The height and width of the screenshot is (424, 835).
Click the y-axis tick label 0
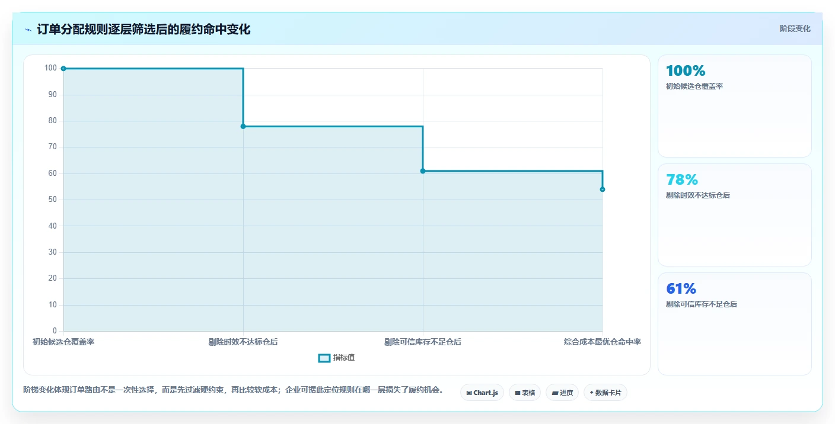click(x=55, y=331)
